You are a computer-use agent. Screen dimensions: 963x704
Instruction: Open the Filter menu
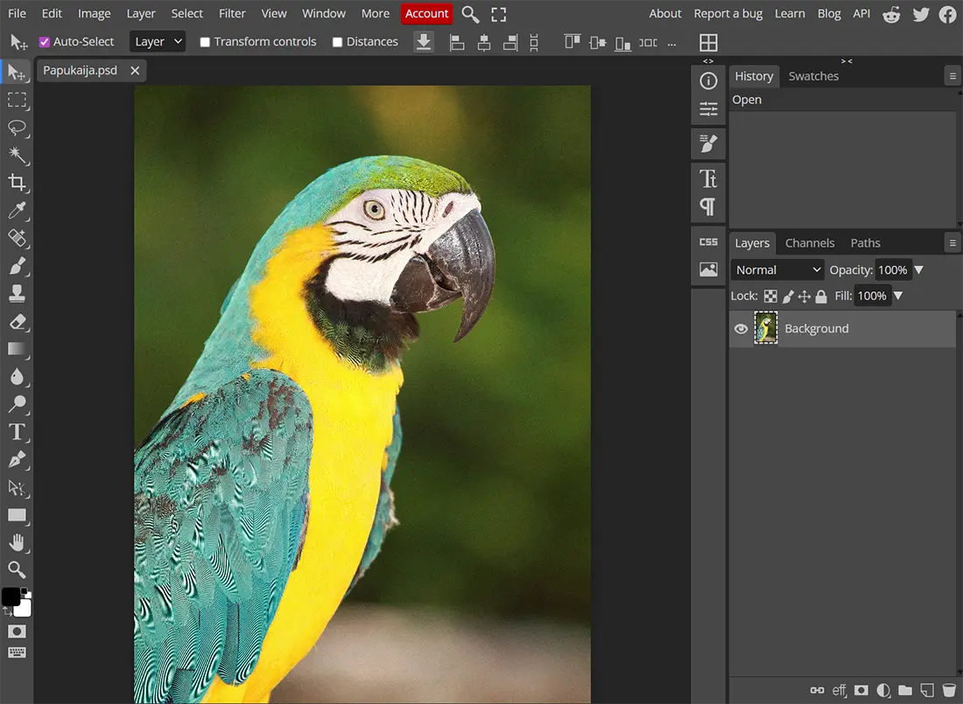[232, 13]
